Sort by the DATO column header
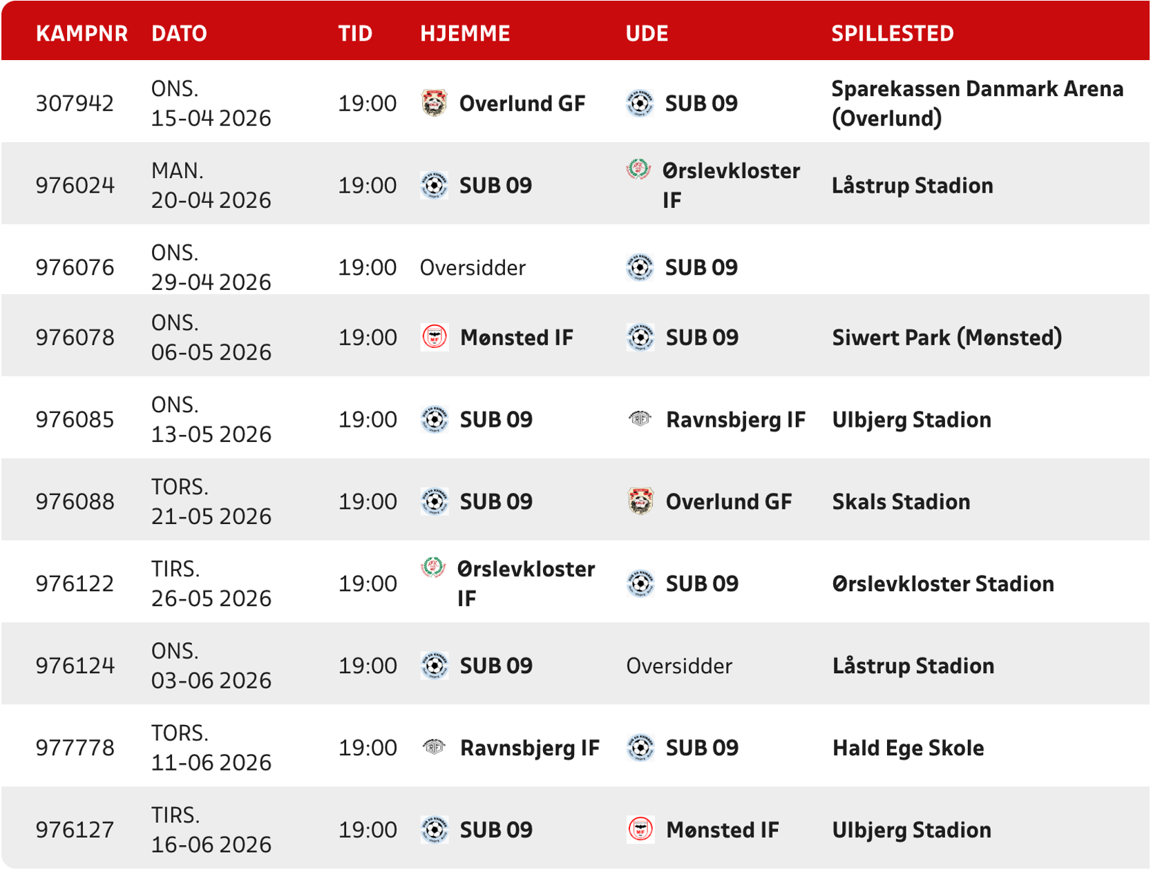Screen dimensions: 1151x870 pyautogui.click(x=179, y=33)
